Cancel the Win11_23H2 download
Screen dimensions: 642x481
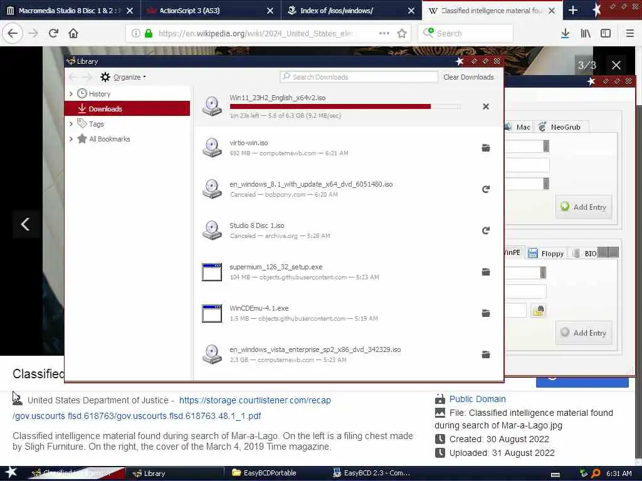click(486, 106)
